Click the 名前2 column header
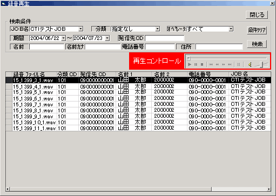This screenshot has height=196, width=276. tap(170, 74)
